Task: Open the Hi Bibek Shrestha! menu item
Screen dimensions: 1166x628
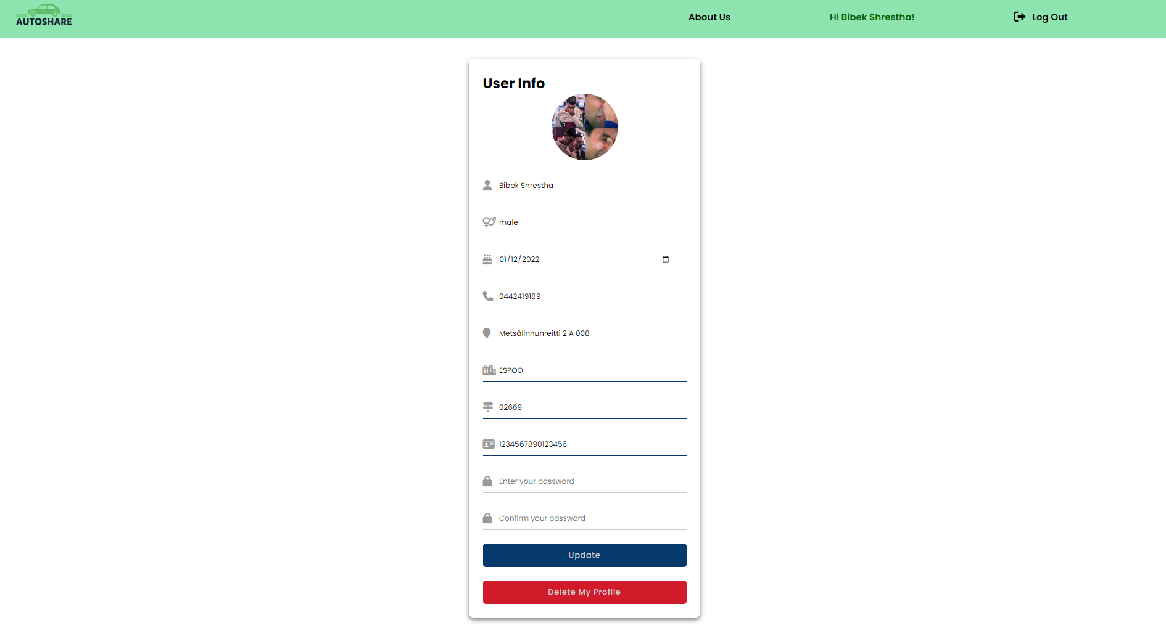Action: (x=872, y=17)
